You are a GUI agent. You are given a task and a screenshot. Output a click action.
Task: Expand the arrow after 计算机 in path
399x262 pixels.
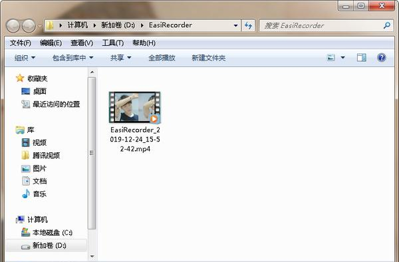pyautogui.click(x=94, y=25)
